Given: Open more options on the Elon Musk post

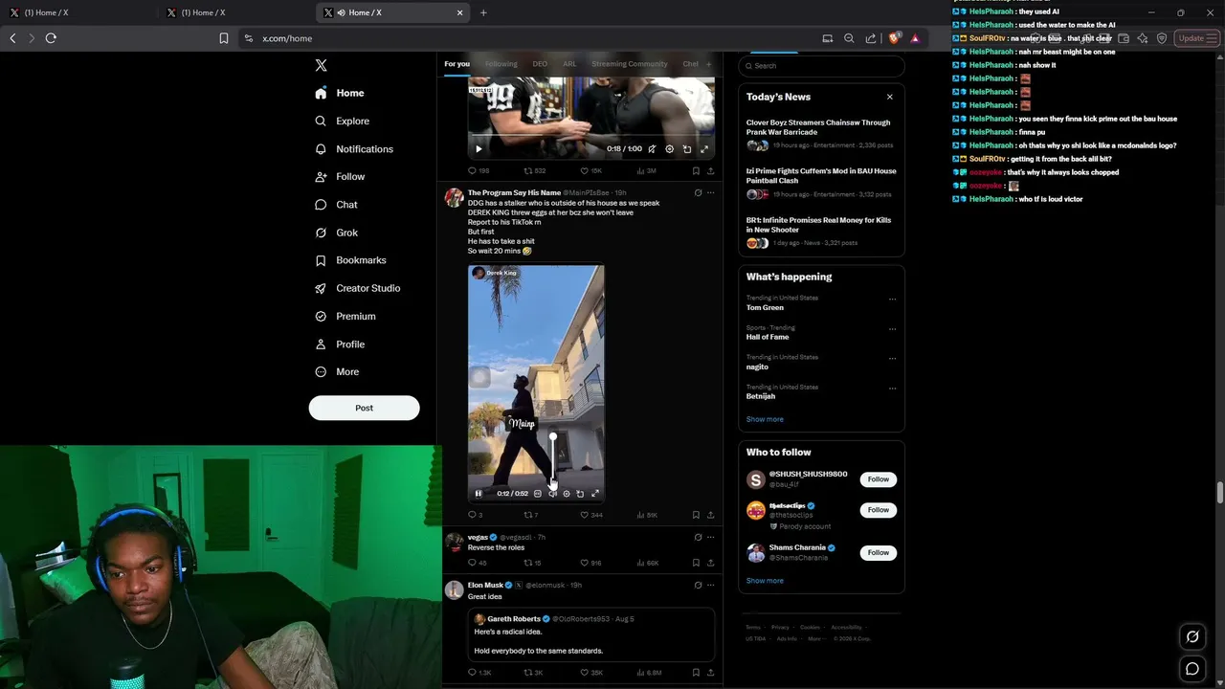Looking at the screenshot, I should [710, 586].
